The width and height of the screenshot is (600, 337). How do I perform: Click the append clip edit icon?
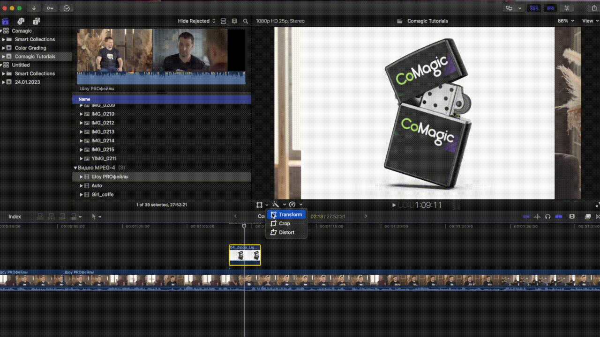coord(62,216)
